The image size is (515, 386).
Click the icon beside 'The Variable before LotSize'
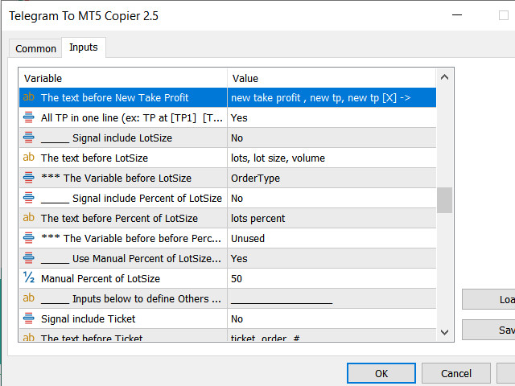29,178
